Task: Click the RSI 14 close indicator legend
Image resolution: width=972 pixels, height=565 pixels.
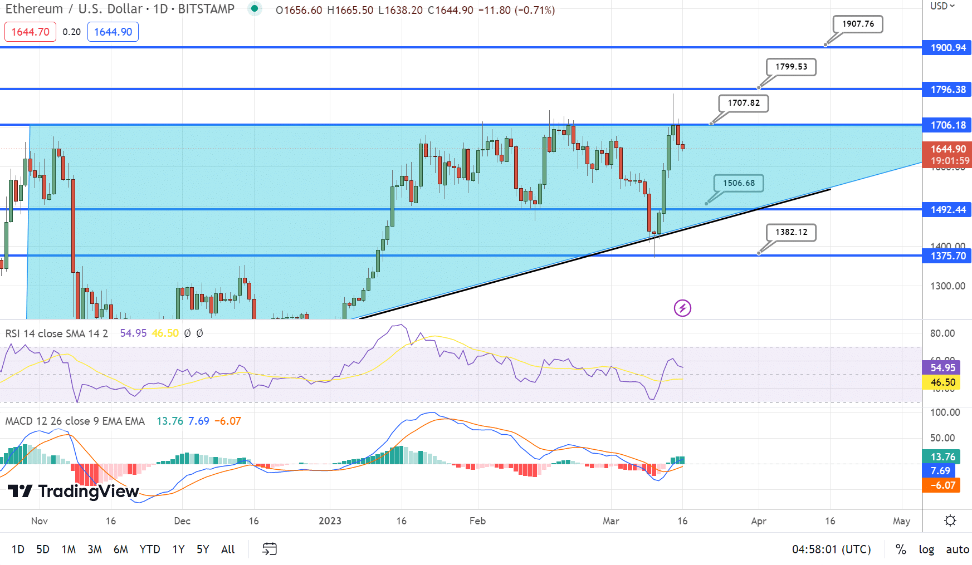Action: (x=56, y=333)
